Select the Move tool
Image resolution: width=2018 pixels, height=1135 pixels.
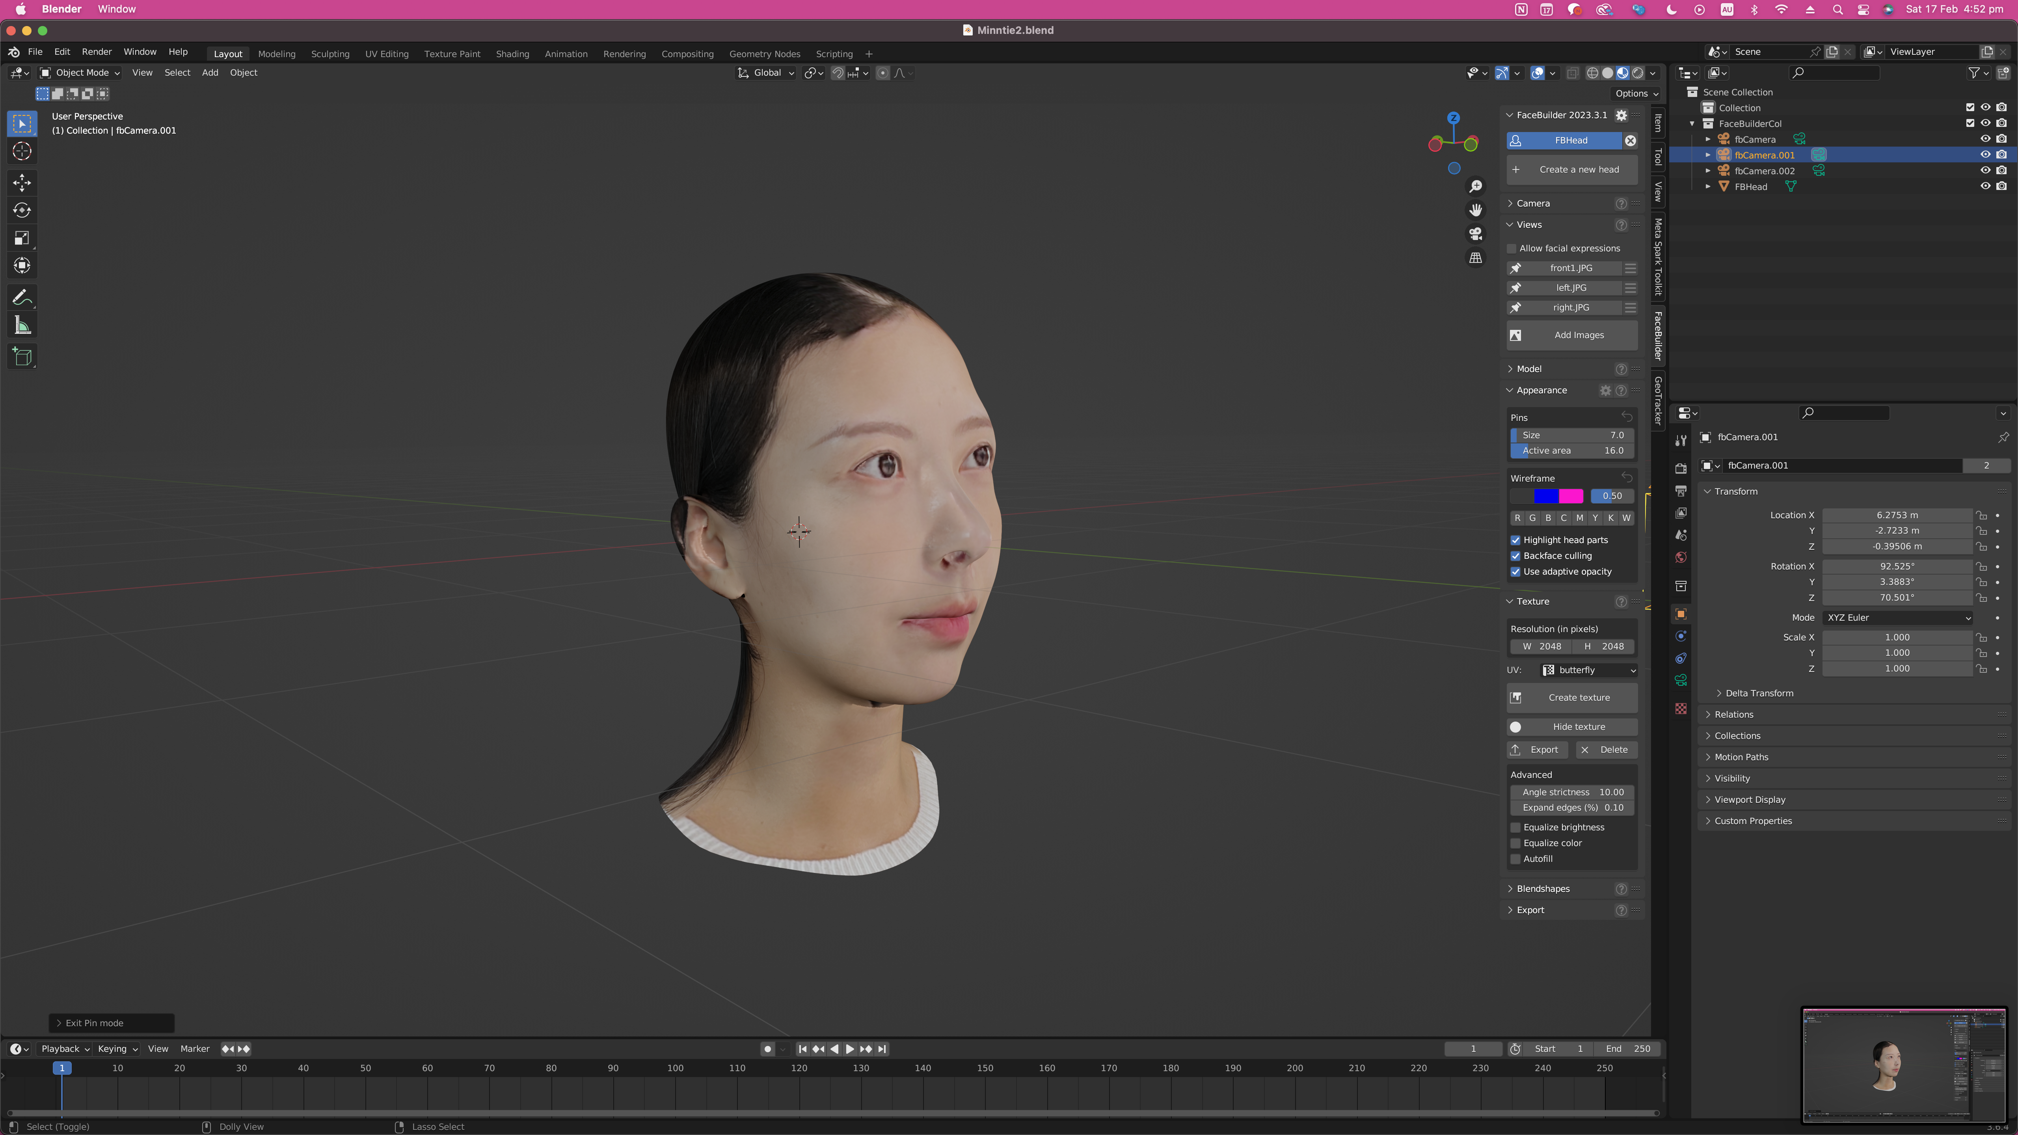pos(22,182)
